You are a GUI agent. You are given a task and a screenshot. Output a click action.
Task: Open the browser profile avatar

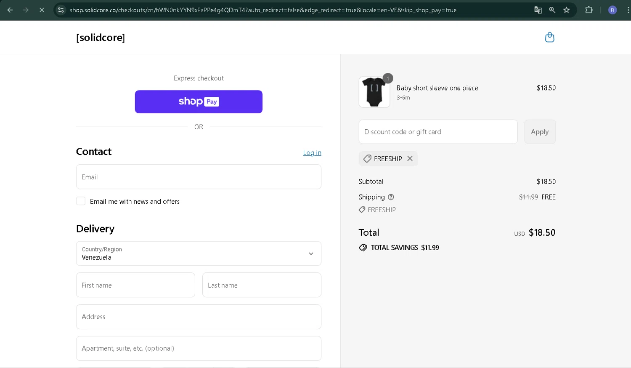[x=612, y=10]
